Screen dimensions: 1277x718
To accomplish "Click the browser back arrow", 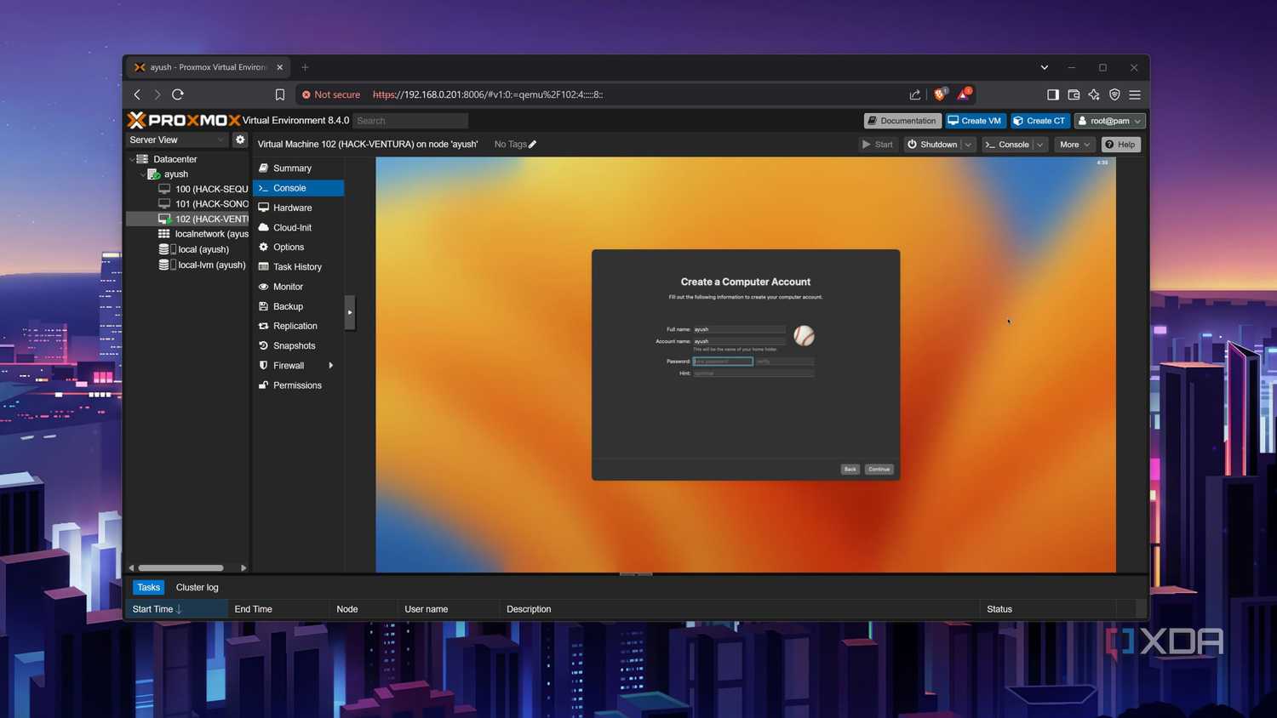I will [137, 94].
